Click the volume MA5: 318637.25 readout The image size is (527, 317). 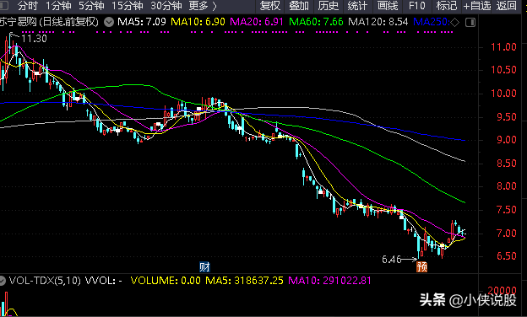pos(244,281)
